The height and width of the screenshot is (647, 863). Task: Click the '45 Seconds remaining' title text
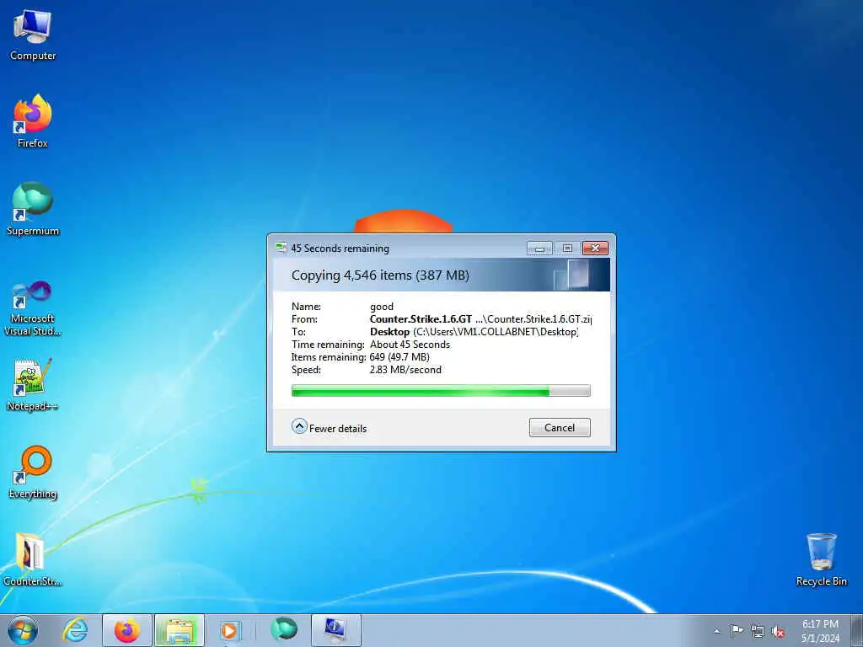[x=340, y=249]
